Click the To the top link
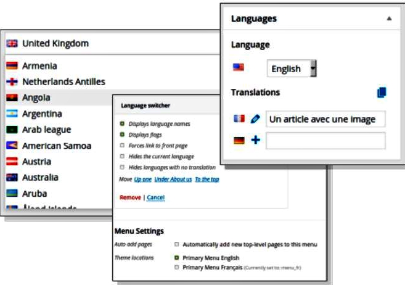The height and width of the screenshot is (285, 405). [207, 179]
